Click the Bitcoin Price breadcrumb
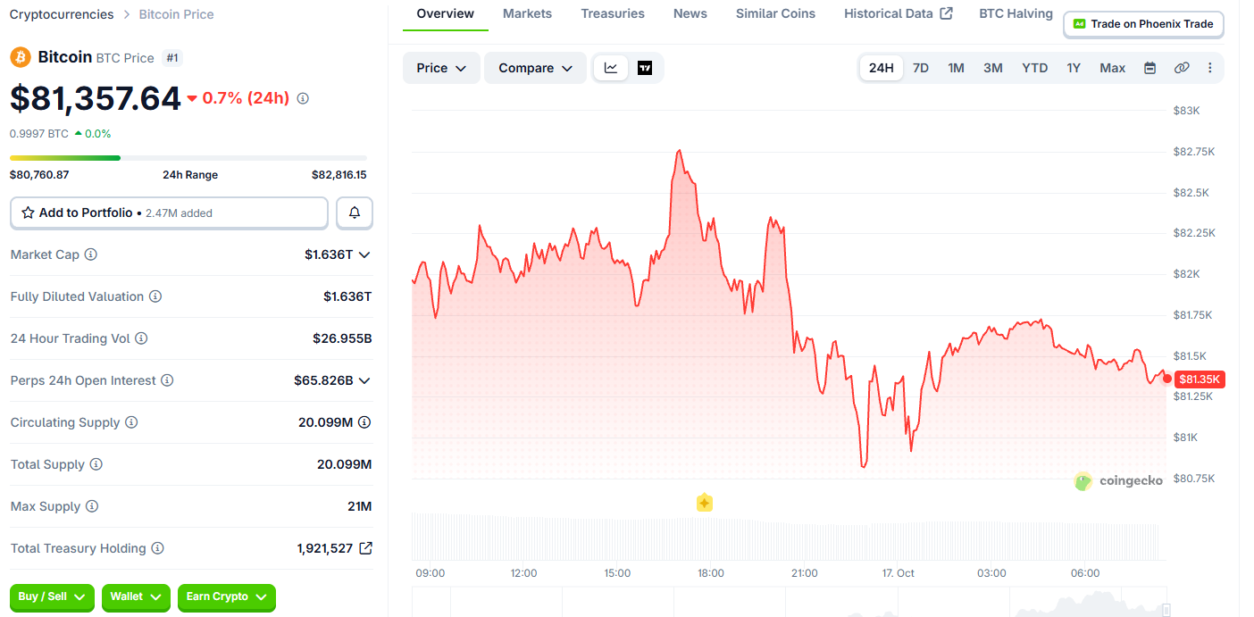 pos(177,14)
